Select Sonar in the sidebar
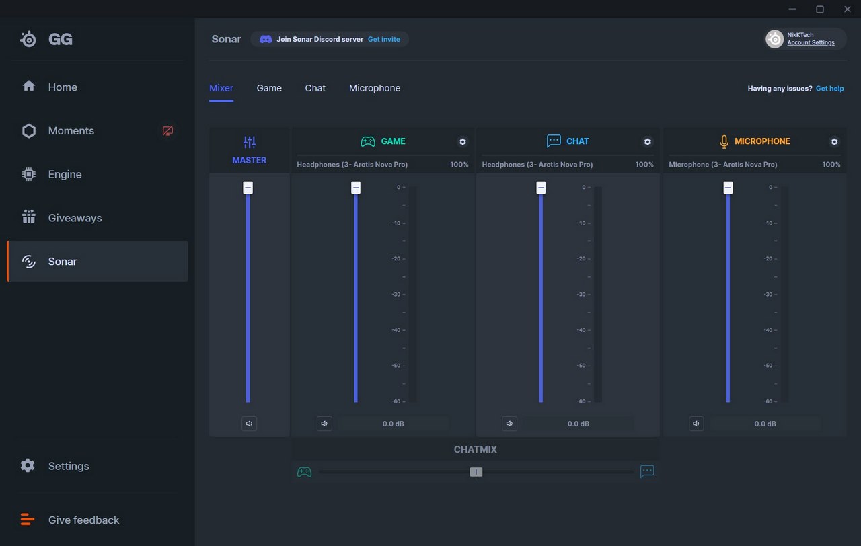Screen dimensions: 861x546 [98, 262]
